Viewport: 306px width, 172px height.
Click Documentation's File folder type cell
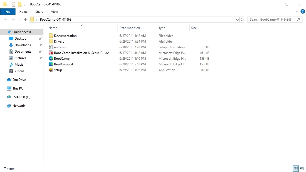pos(166,36)
